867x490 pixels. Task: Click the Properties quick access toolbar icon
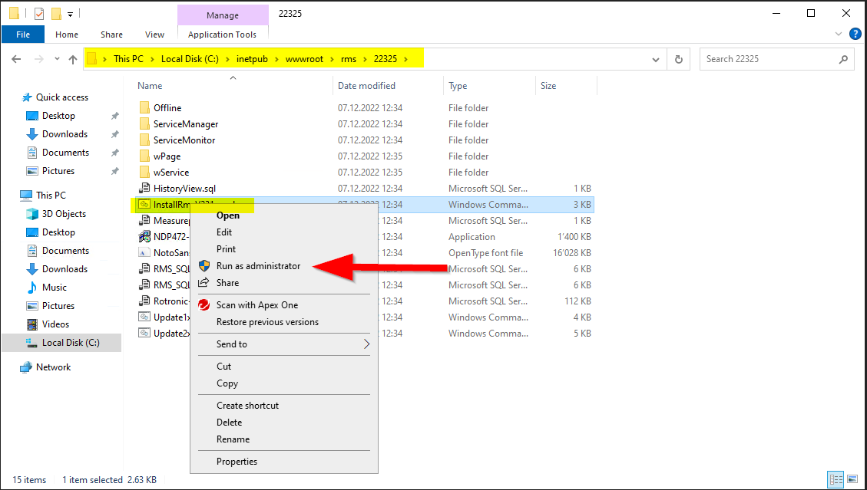pyautogui.click(x=38, y=13)
